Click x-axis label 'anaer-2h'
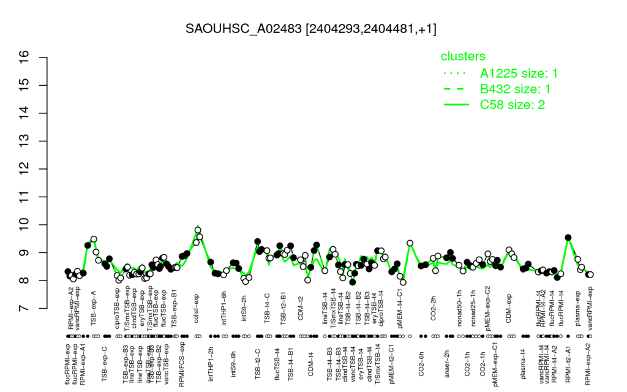This screenshot has height=392, width=627. tap(447, 364)
